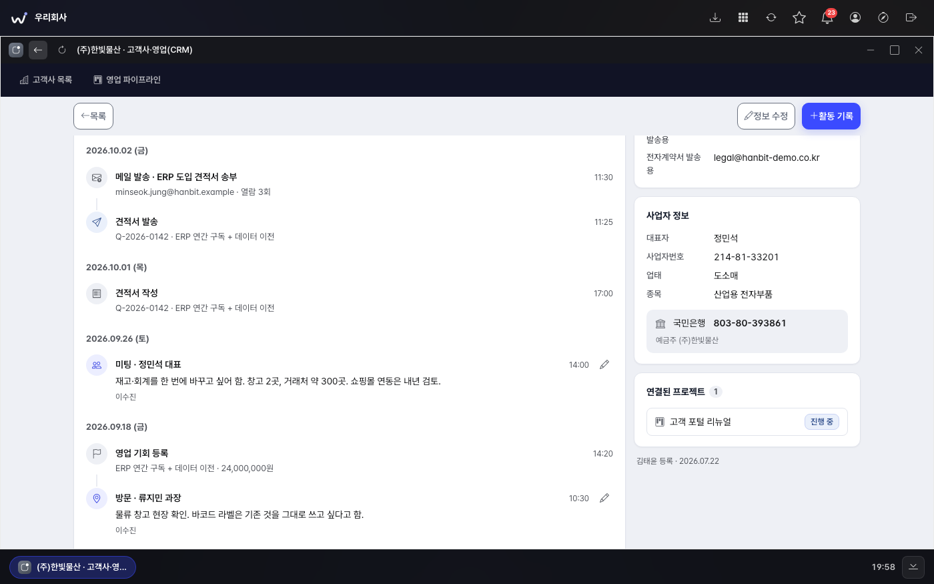Click the location pin icon for 방문 entry
The image size is (934, 584).
[x=97, y=499]
